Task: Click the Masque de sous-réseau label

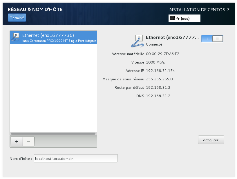Action: 123,79
